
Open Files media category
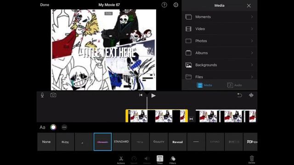coord(220,77)
